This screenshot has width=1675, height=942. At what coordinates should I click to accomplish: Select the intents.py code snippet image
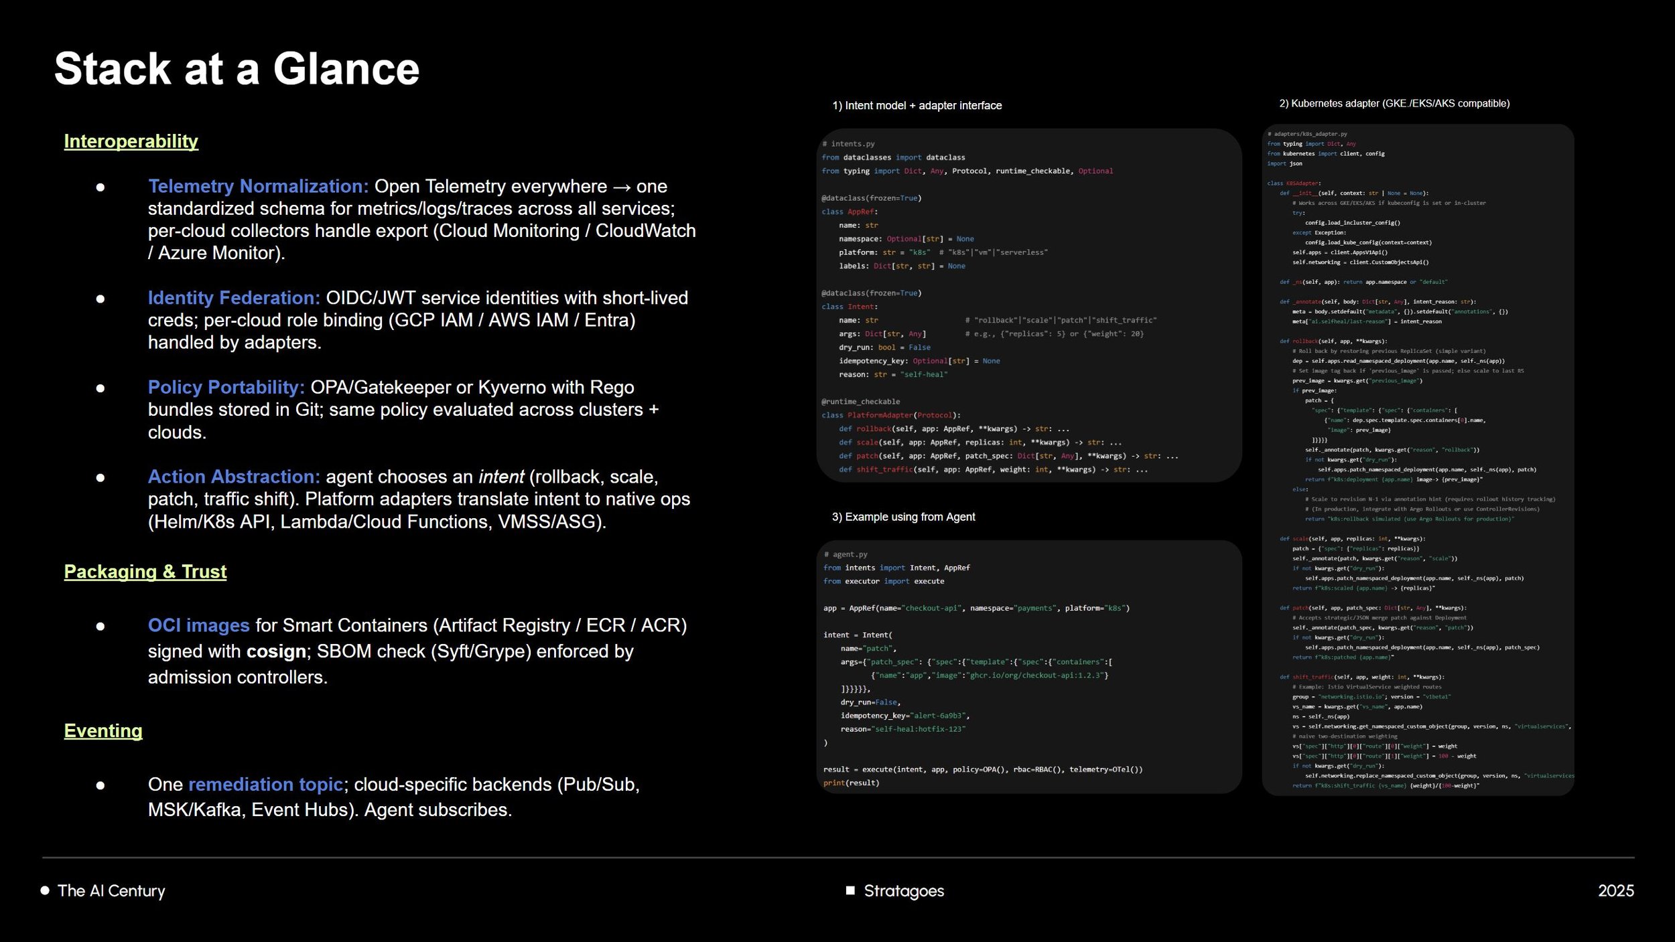click(x=1028, y=305)
